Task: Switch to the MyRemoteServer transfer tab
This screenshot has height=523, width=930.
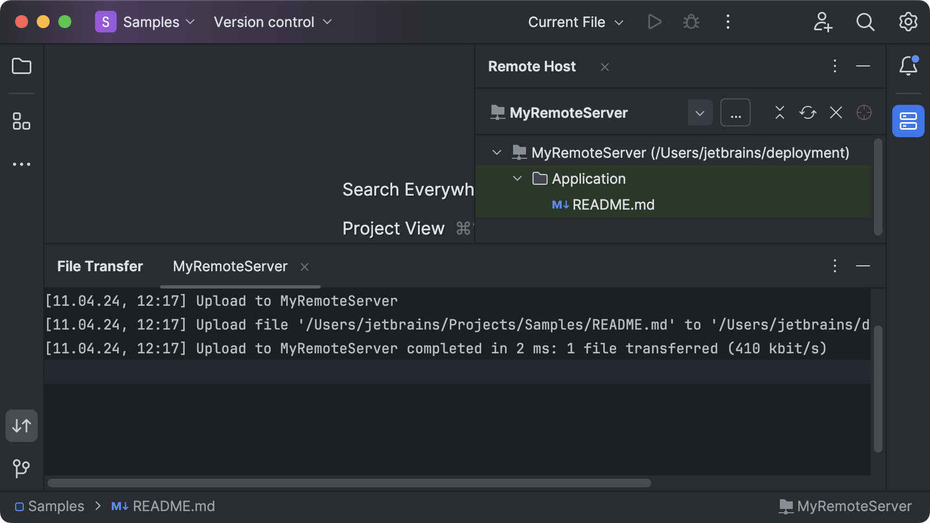Action: tap(230, 266)
